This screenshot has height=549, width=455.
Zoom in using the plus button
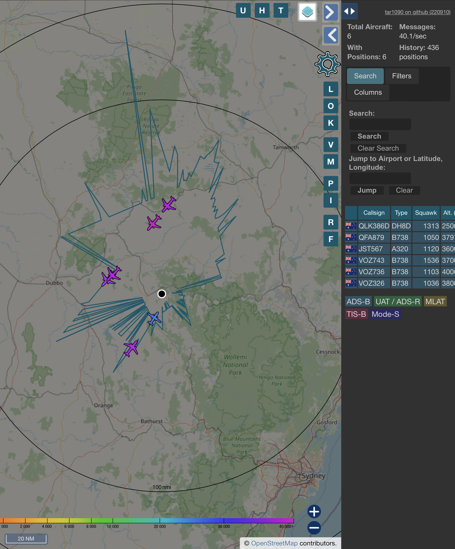click(314, 511)
